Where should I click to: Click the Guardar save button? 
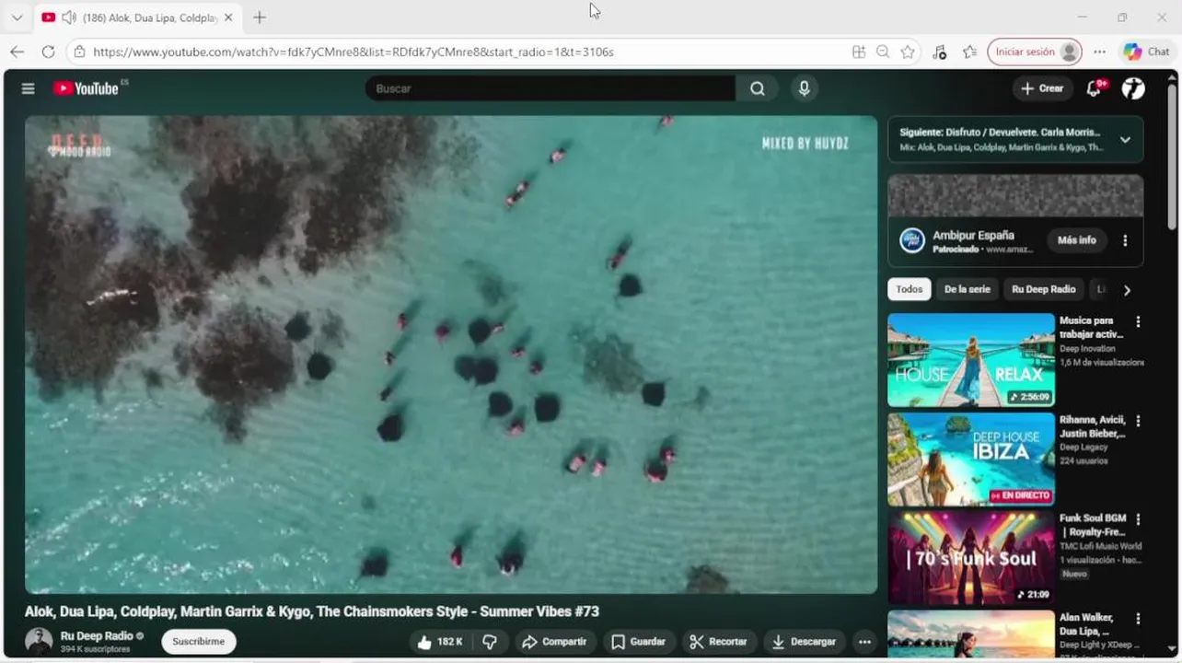639,642
